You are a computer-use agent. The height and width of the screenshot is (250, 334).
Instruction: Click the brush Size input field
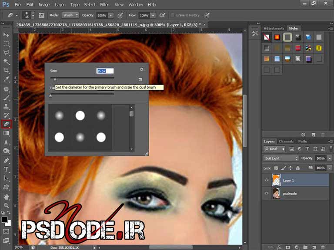[x=105, y=71]
